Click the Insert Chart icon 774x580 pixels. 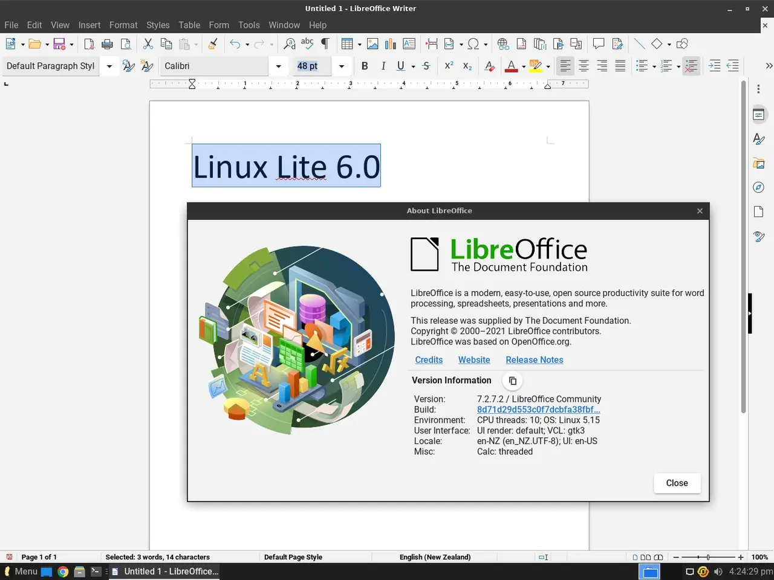[391, 44]
